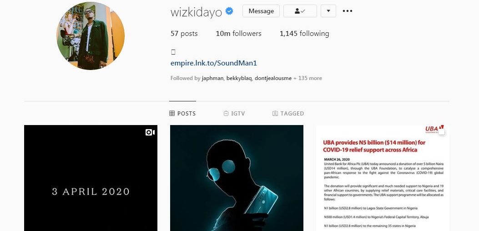Switch to the TAGGED tab

(288, 113)
